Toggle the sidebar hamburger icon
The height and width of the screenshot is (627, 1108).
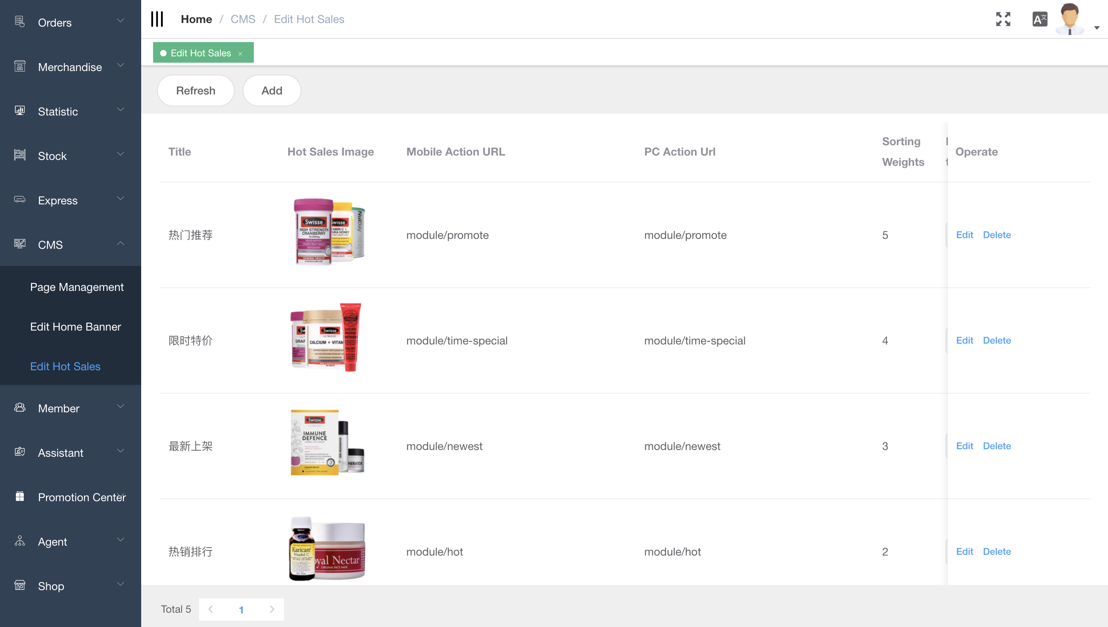(x=157, y=19)
